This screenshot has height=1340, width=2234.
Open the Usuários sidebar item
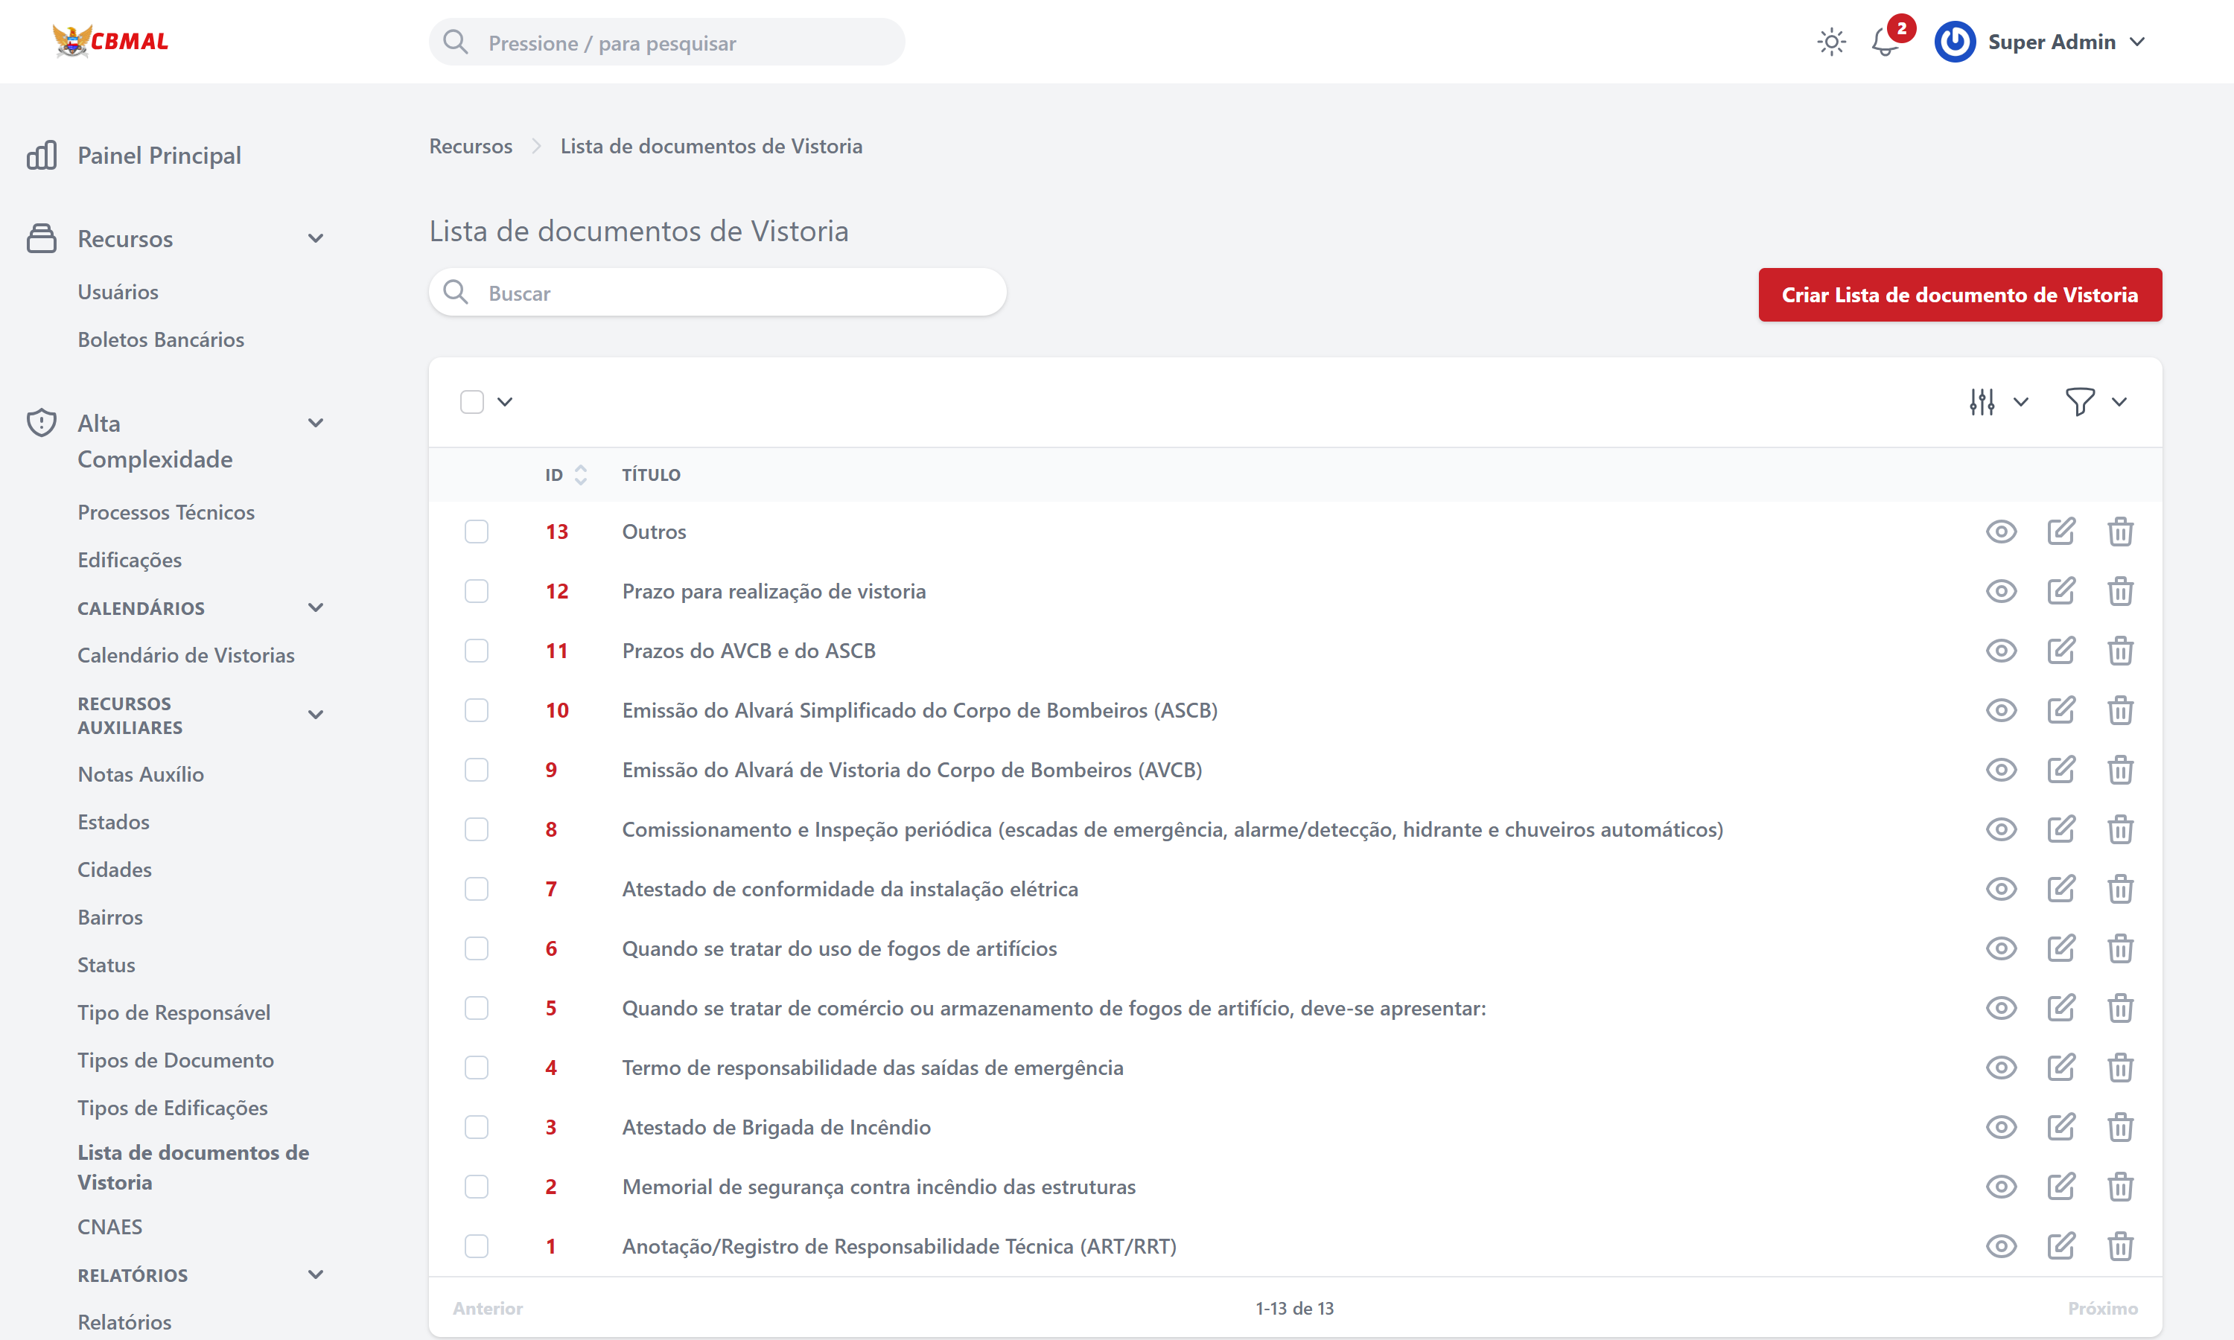pos(118,291)
